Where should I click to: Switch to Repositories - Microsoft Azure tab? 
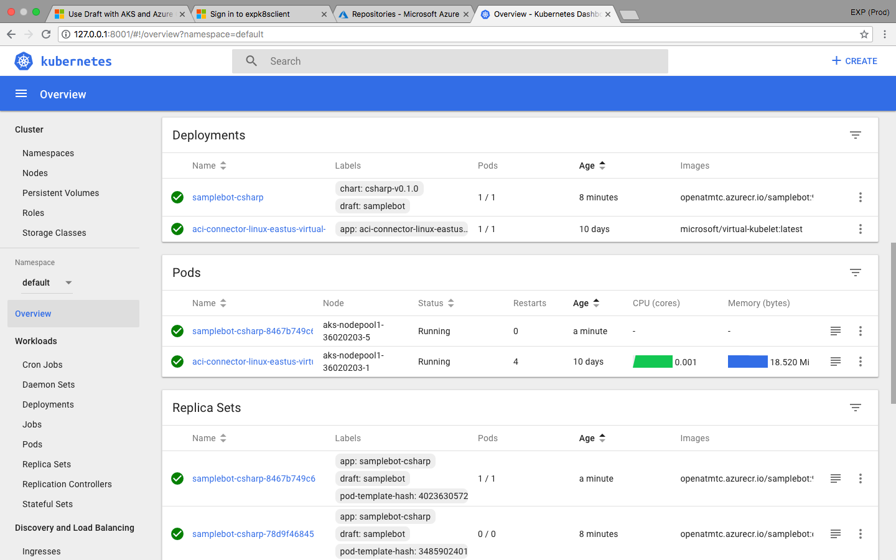click(403, 14)
